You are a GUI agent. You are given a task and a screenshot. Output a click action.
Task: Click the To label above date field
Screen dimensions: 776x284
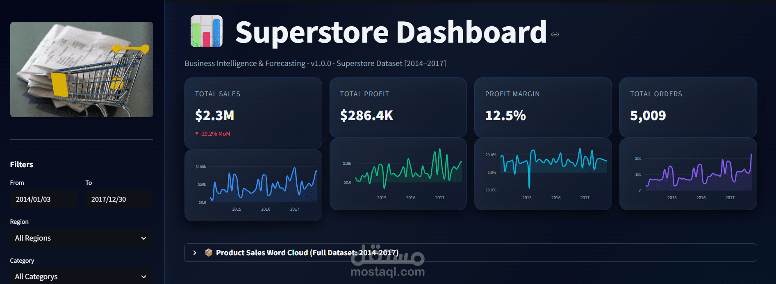(x=89, y=183)
